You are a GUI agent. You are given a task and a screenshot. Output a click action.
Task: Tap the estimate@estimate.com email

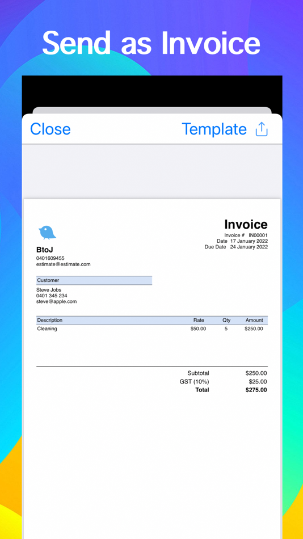tap(64, 264)
